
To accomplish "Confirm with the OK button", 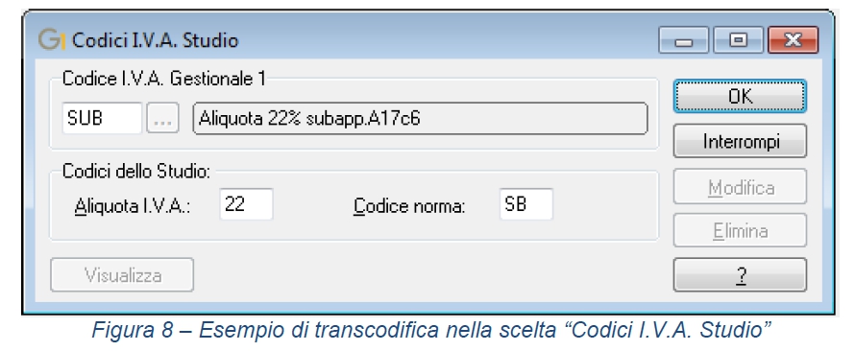I will [x=740, y=97].
